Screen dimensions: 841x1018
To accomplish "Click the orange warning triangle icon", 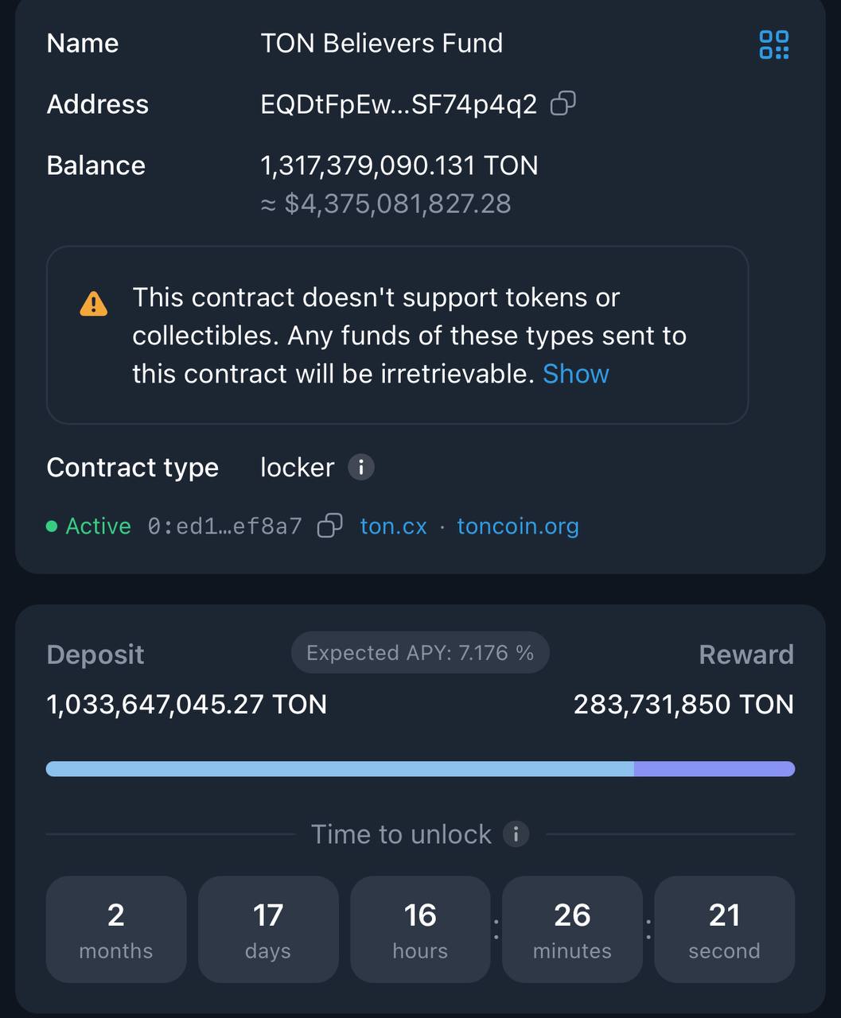I will pos(94,303).
